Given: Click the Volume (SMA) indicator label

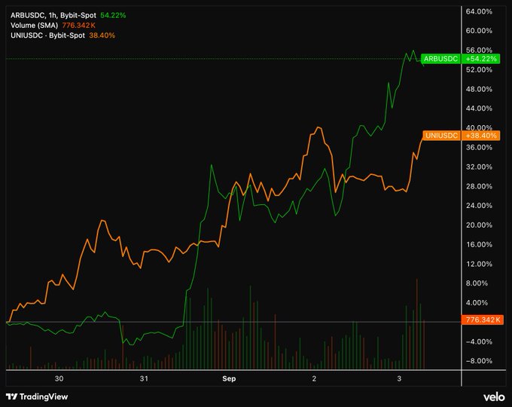Looking at the screenshot, I should [x=35, y=25].
